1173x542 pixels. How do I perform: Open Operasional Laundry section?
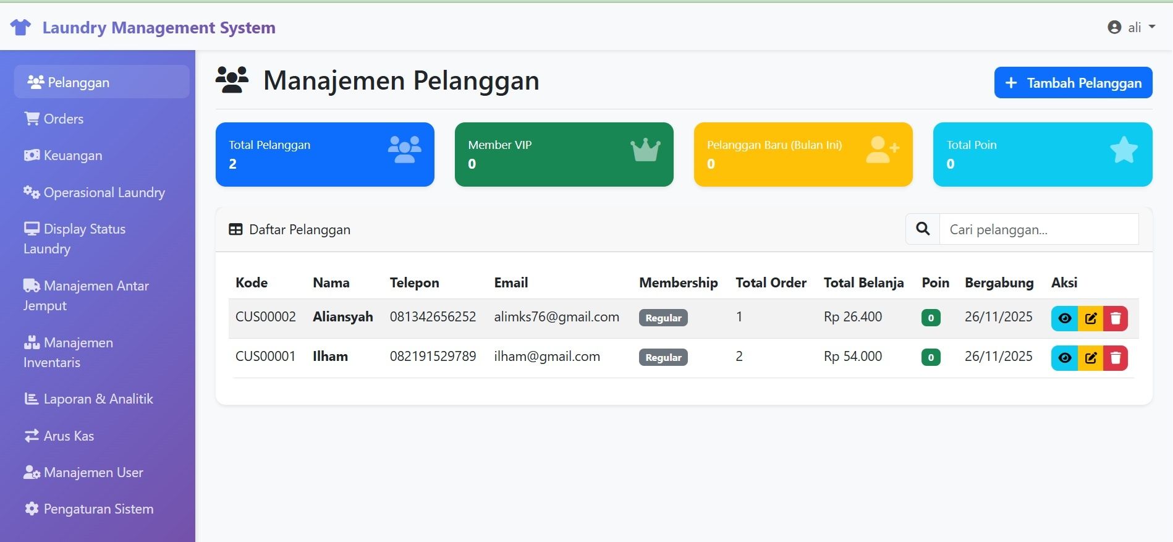pos(104,193)
